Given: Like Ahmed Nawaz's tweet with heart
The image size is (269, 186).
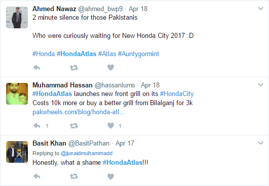Looking at the screenshot, I should [110, 67].
